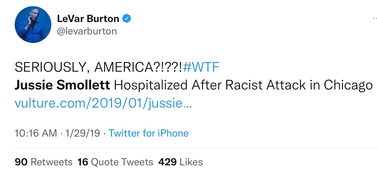Open the #WTF hashtag

201,67
